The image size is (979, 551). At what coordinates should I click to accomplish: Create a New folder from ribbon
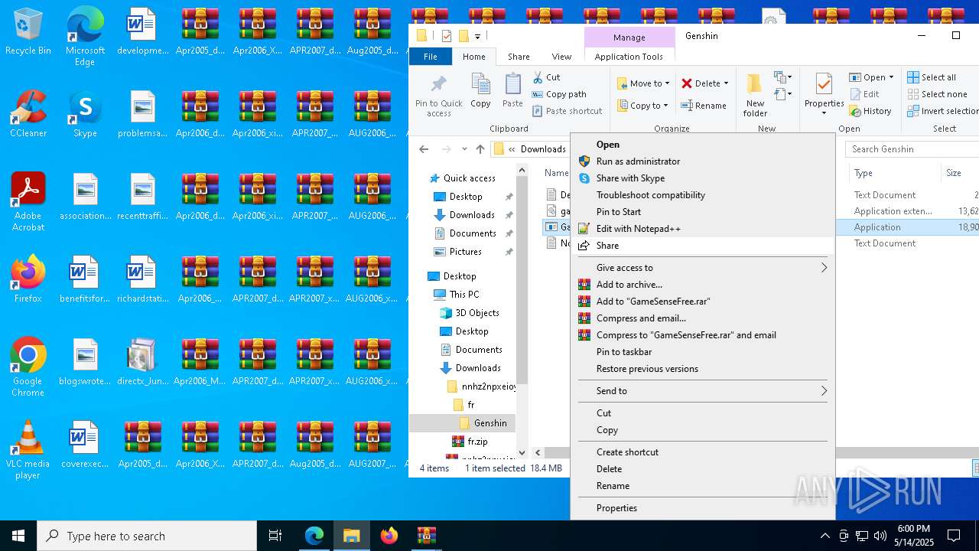click(x=755, y=96)
